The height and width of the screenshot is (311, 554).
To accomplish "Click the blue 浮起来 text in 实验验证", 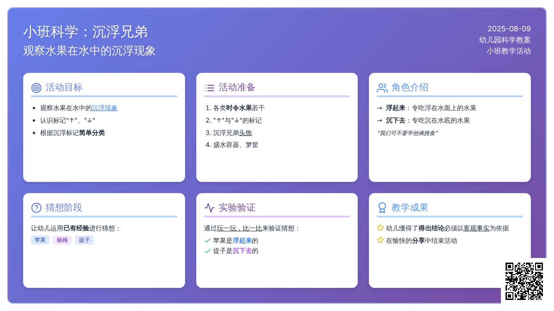I will [242, 241].
